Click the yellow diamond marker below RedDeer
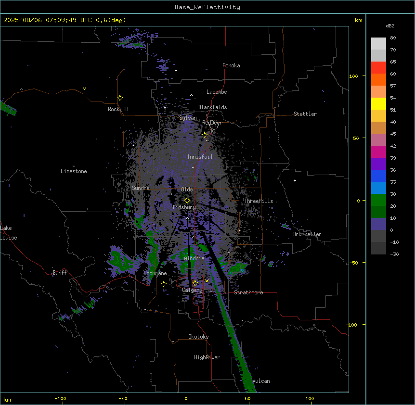415x405 pixels. coord(205,135)
